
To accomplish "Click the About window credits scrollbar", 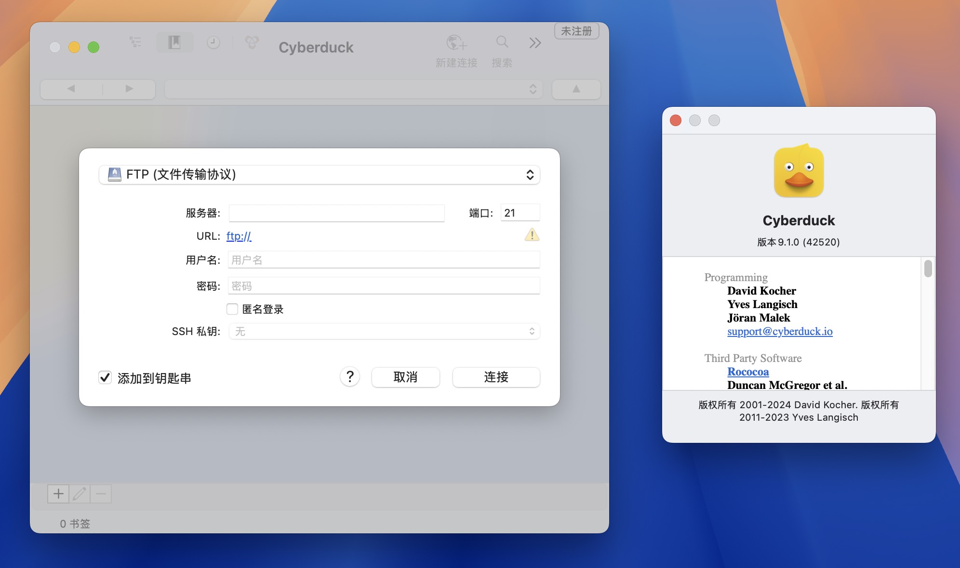I will (928, 269).
